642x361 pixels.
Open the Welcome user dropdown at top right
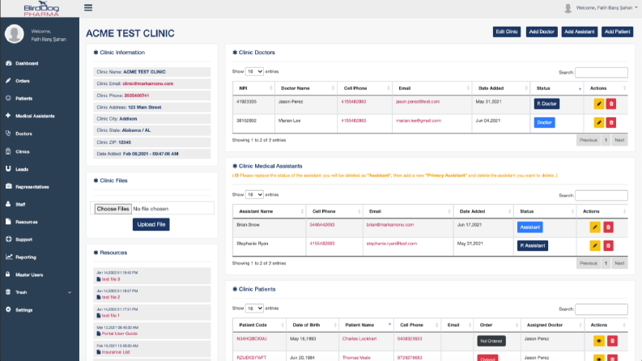click(601, 8)
